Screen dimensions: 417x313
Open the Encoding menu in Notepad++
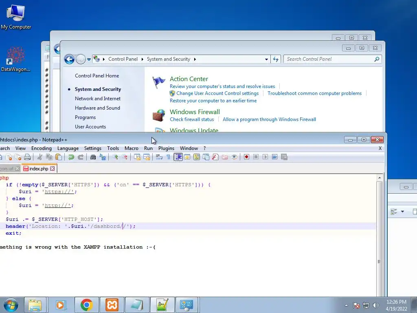42,148
